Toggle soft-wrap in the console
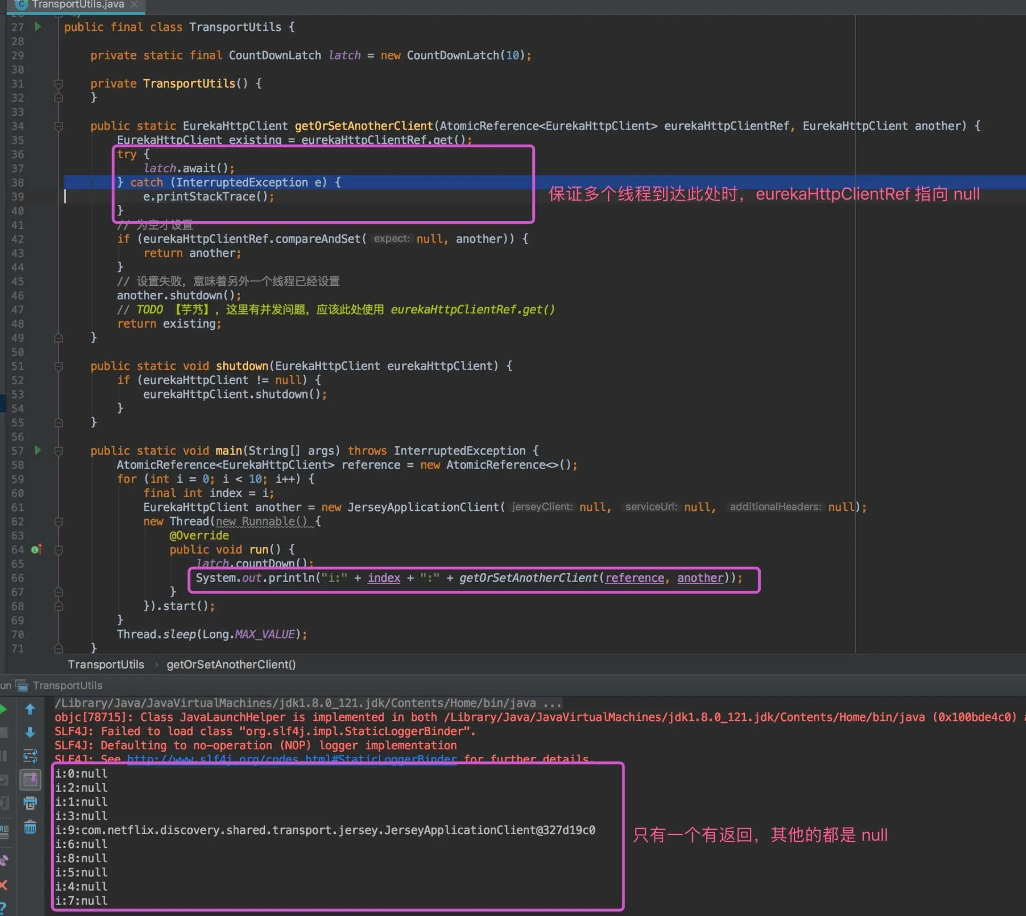The height and width of the screenshot is (916, 1026). point(30,756)
